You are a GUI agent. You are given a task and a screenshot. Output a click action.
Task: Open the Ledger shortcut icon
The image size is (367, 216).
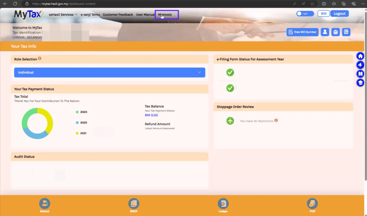tap(223, 204)
